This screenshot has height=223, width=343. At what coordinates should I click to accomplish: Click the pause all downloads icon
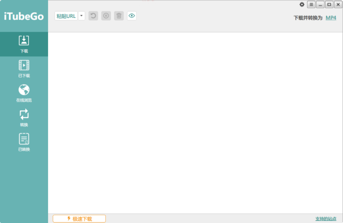coord(106,16)
